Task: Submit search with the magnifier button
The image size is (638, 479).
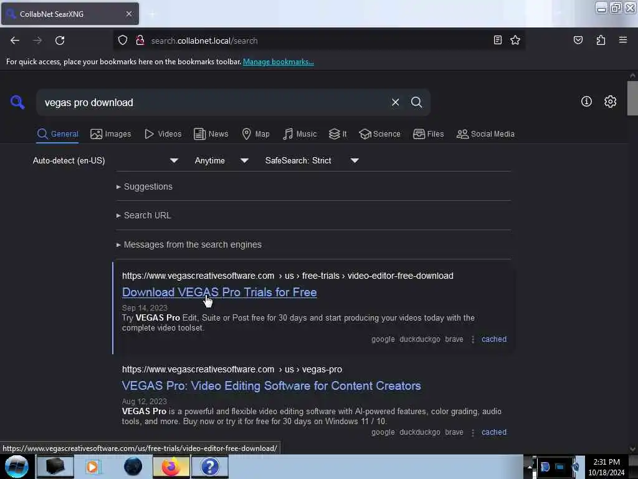Action: (x=416, y=102)
